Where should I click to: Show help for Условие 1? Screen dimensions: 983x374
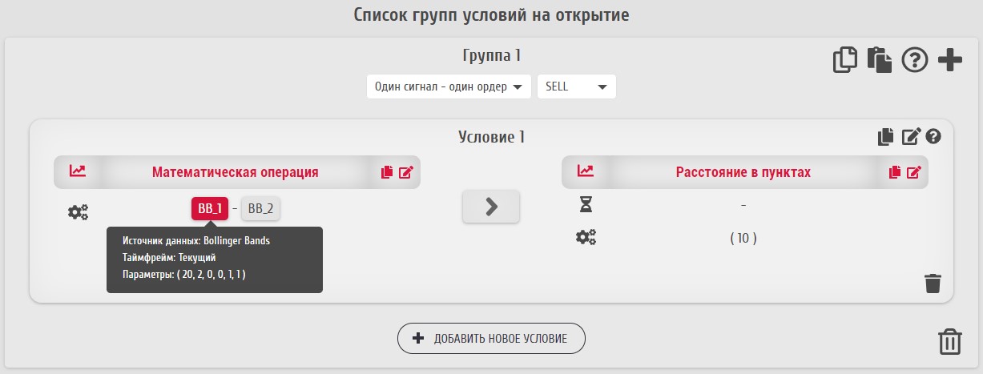coord(933,137)
